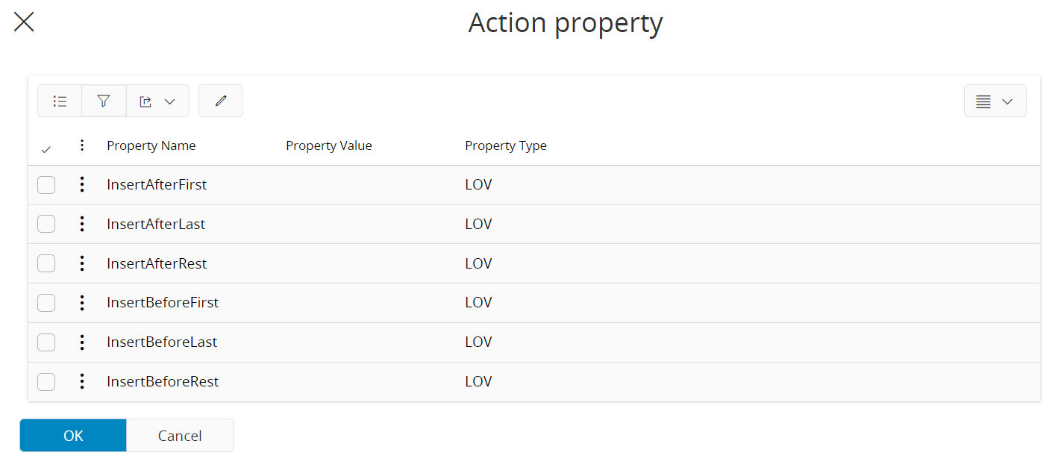Select the InsertBeforeFirst row checkbox

46,303
